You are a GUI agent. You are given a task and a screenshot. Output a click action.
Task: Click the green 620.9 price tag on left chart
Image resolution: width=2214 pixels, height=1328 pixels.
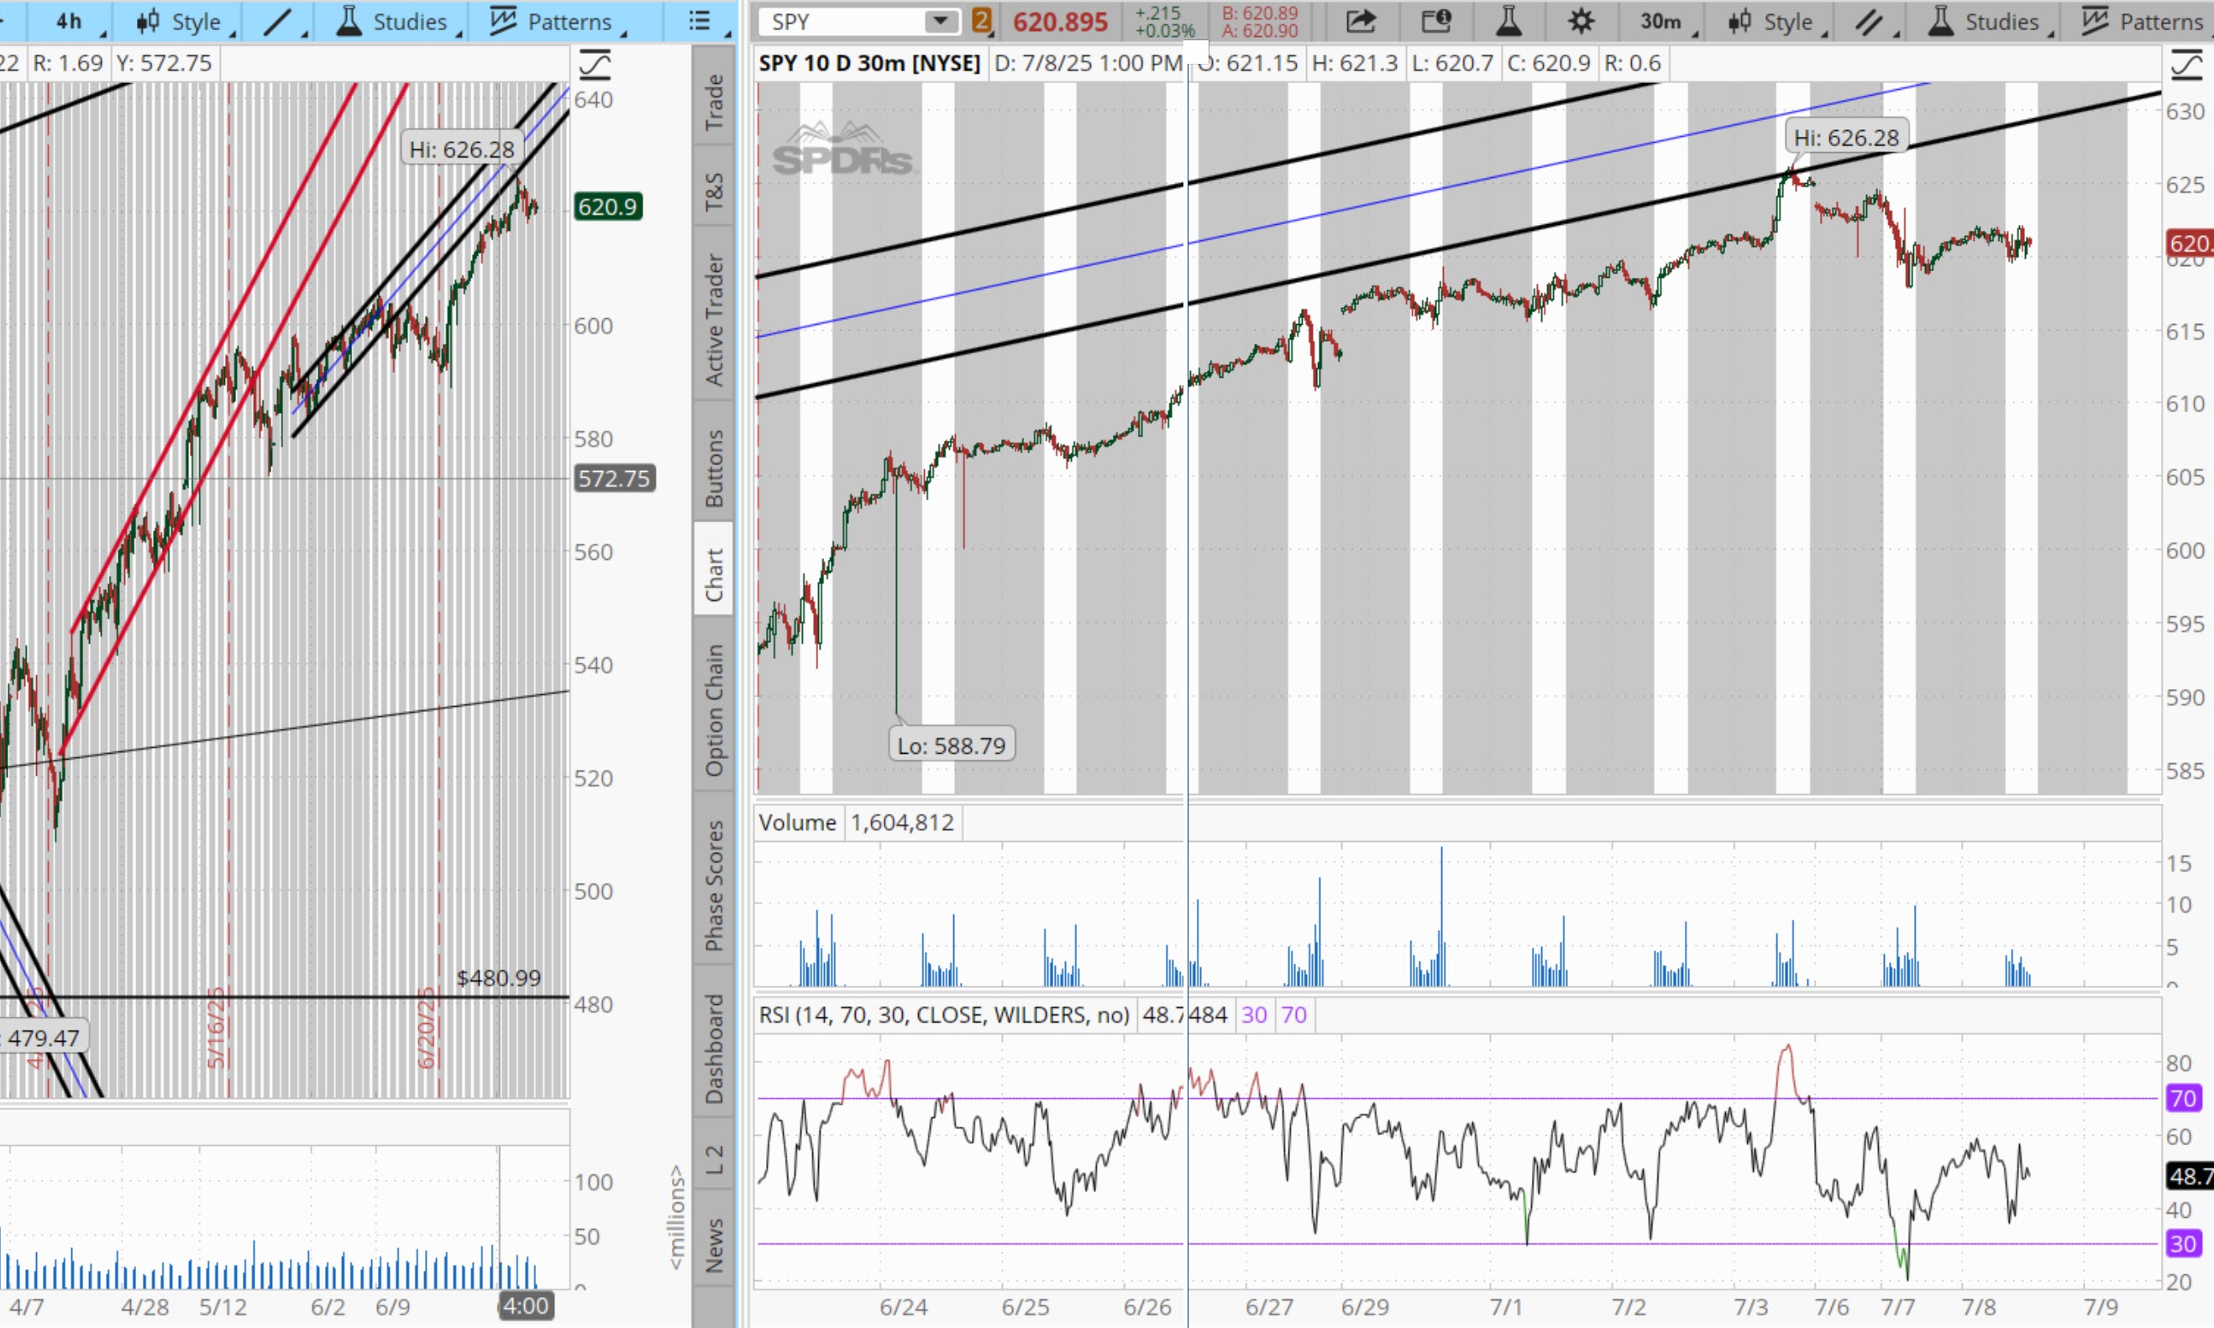[x=608, y=207]
